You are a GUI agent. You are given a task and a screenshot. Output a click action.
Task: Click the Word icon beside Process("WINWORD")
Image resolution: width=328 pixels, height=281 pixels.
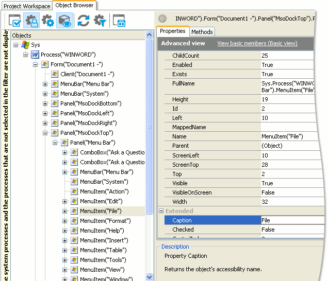(x=35, y=55)
